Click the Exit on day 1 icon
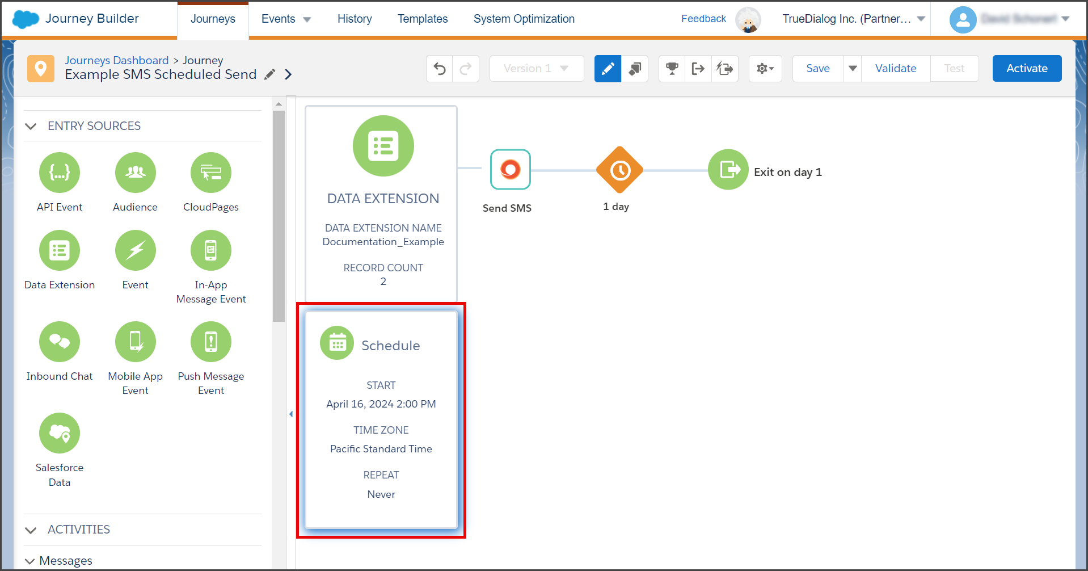This screenshot has width=1088, height=571. point(728,169)
